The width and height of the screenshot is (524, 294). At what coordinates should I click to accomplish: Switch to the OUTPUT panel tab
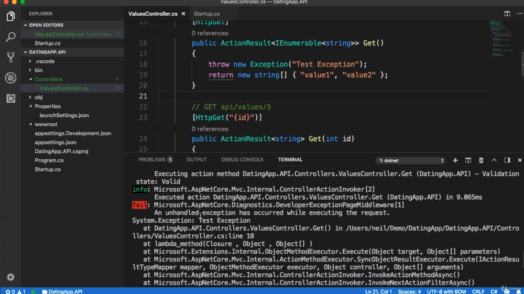click(x=196, y=160)
